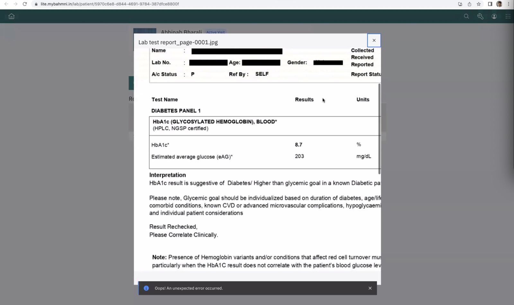Screen dimensions: 514x305
Task: Click the 'Active Visit' tag behind modal
Action: pyautogui.click(x=216, y=32)
